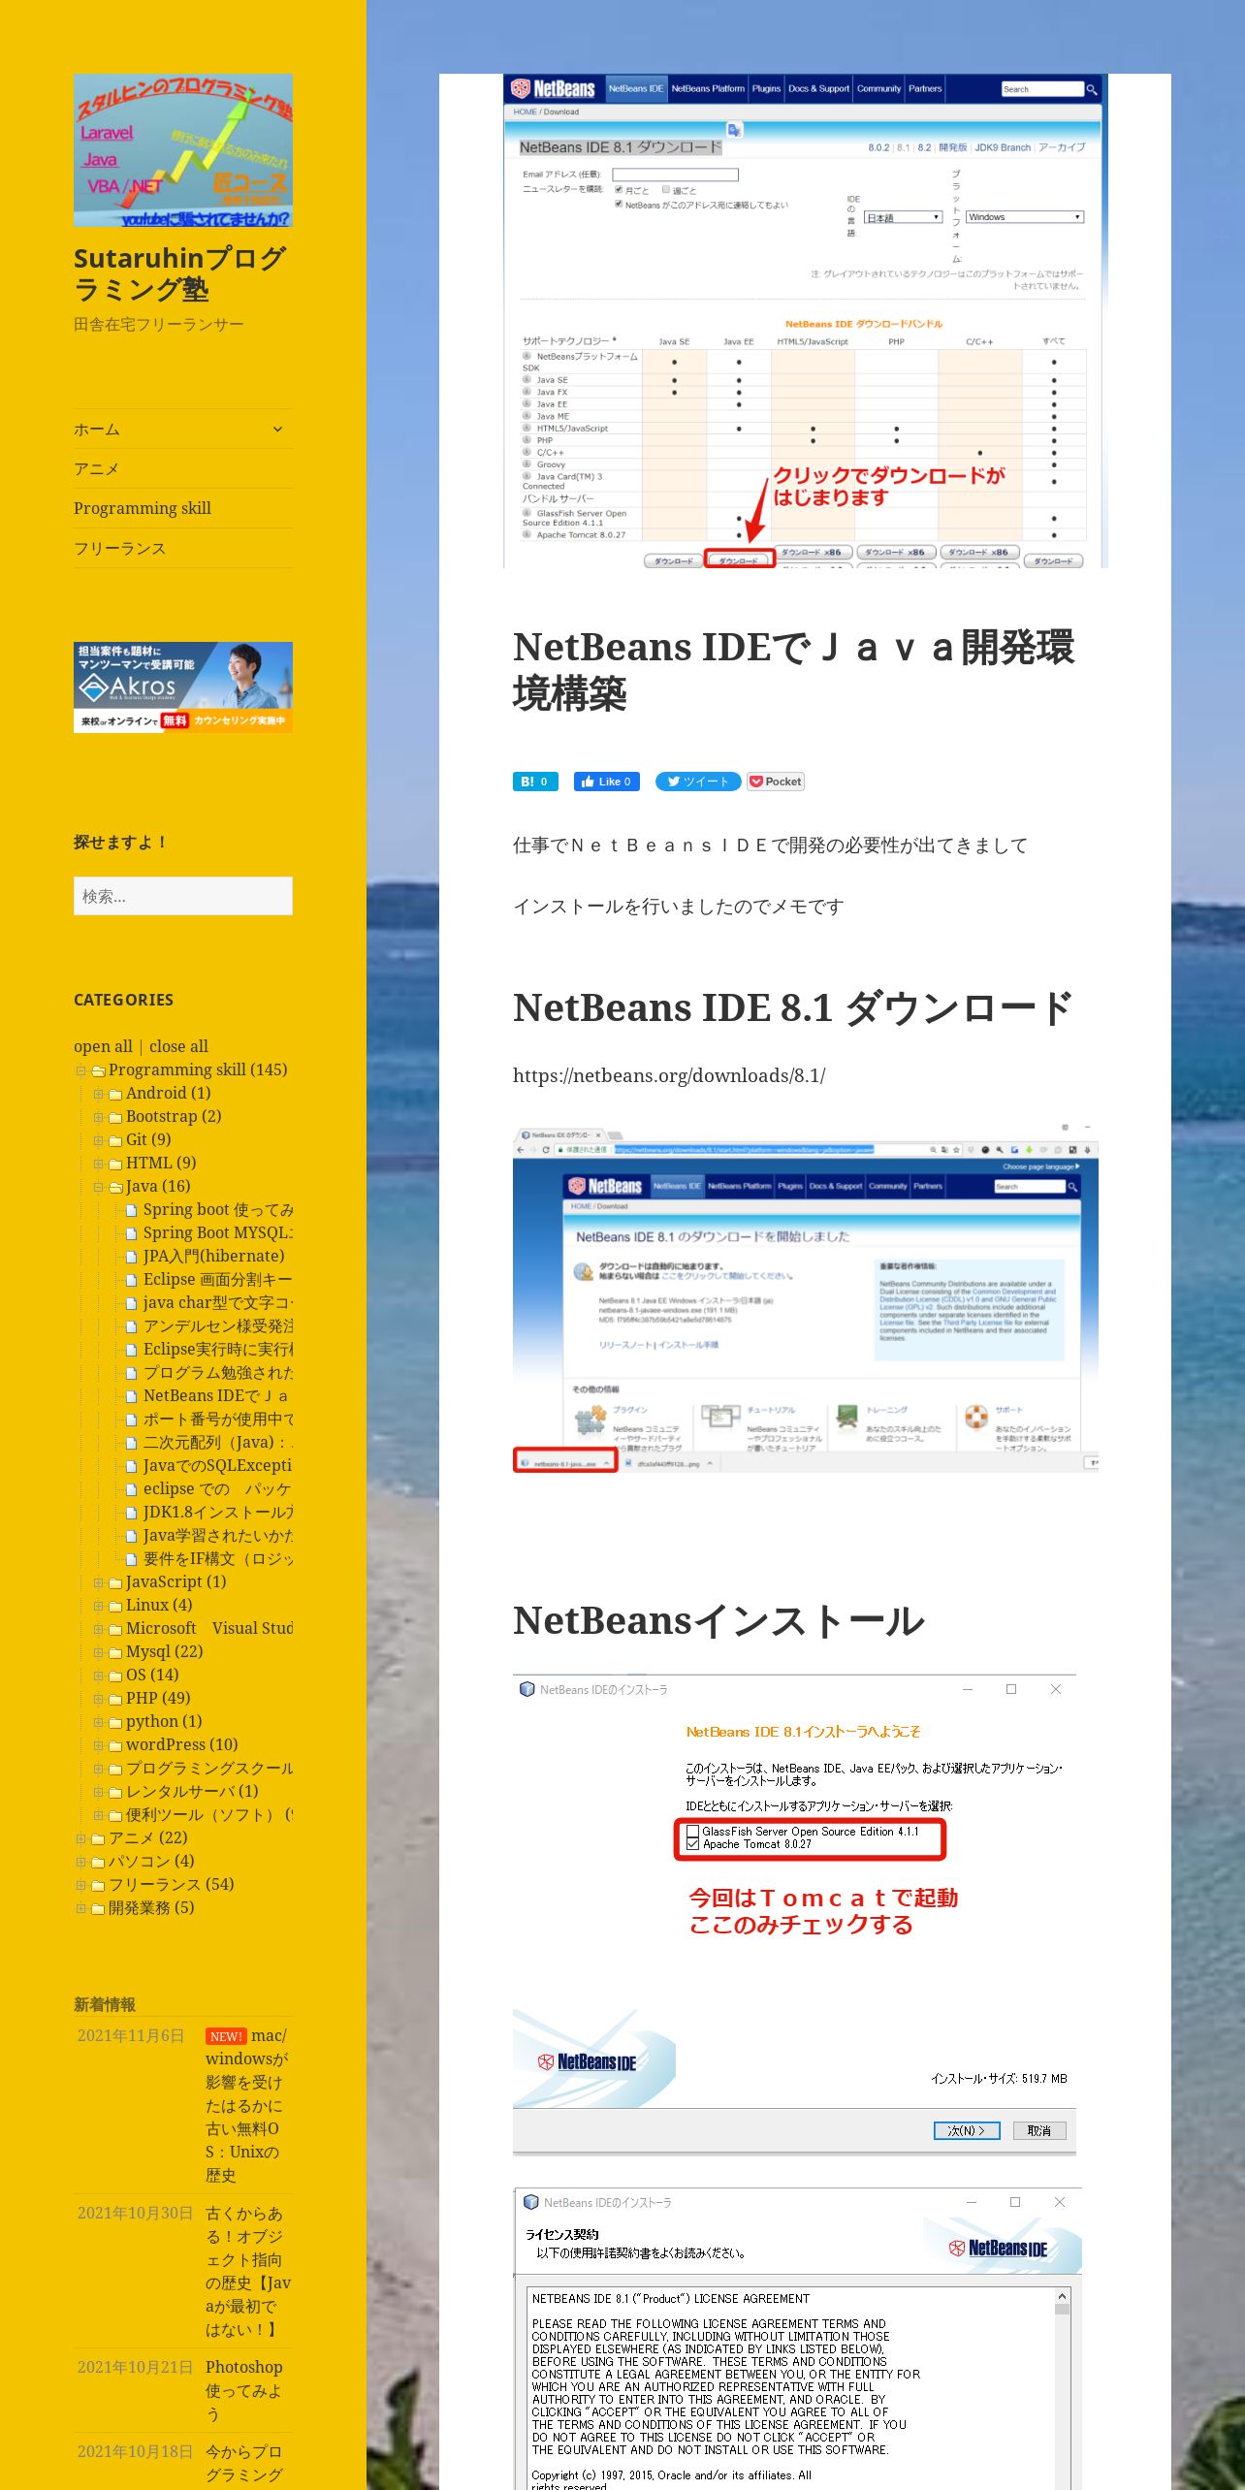Click the page icon beside java char型で文字コ
The image size is (1245, 2490).
pyautogui.click(x=132, y=1303)
